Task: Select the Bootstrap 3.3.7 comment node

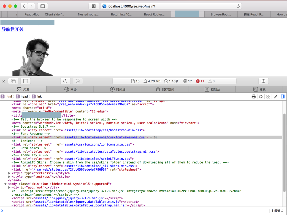Action: [34, 127]
